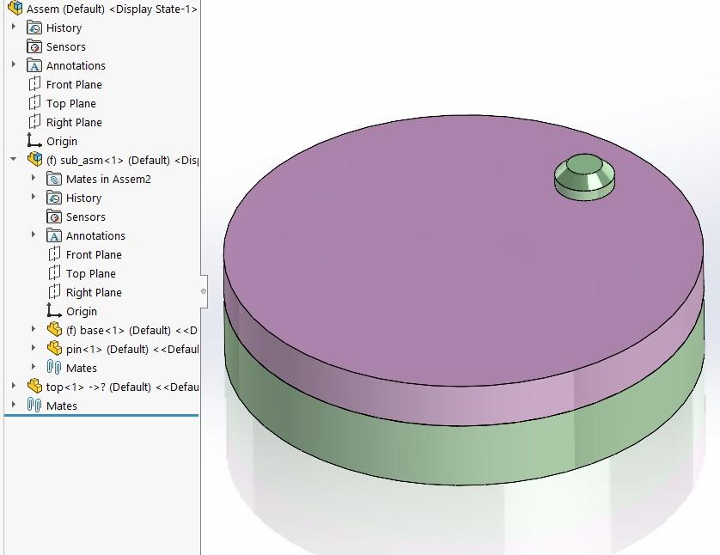Image resolution: width=720 pixels, height=555 pixels.
Task: Click the sub_asm History folder icon
Action: tap(54, 198)
